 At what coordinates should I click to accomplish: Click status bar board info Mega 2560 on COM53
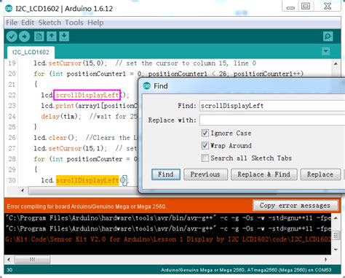[x=246, y=270]
